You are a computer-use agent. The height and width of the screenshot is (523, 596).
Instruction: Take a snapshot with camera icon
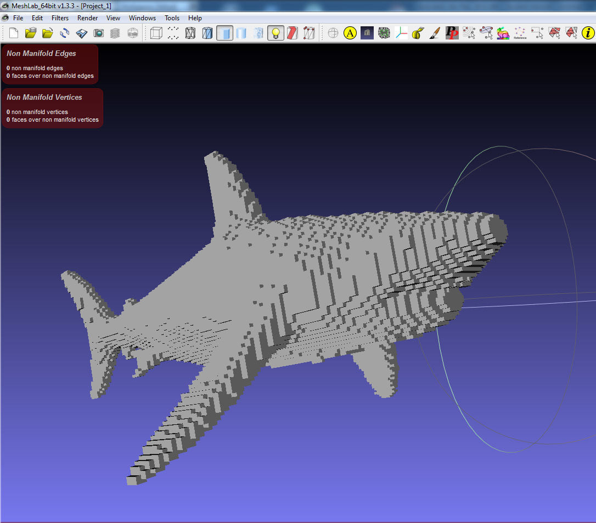[98, 33]
